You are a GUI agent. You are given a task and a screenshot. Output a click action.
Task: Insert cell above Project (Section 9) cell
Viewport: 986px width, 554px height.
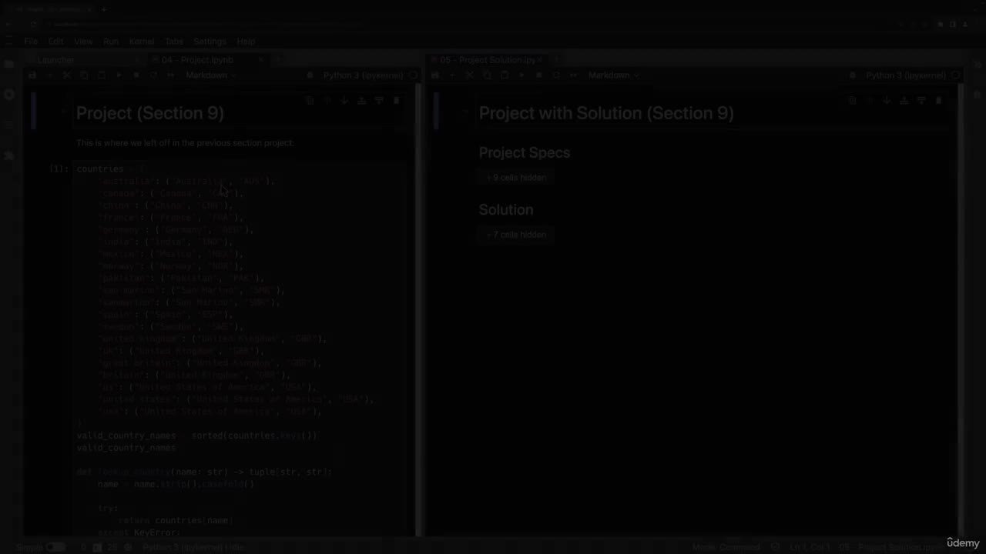(361, 101)
